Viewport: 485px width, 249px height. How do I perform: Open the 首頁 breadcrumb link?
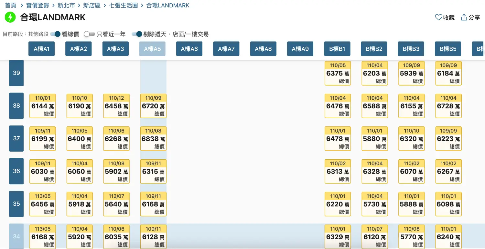point(10,5)
